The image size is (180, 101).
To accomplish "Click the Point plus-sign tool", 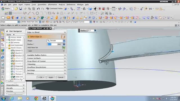I will click(58, 13).
